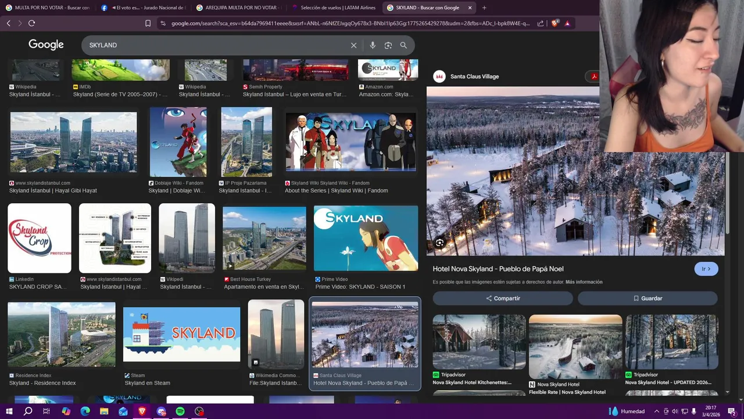Open Semih Property Skyland Istanbul caption

[295, 94]
